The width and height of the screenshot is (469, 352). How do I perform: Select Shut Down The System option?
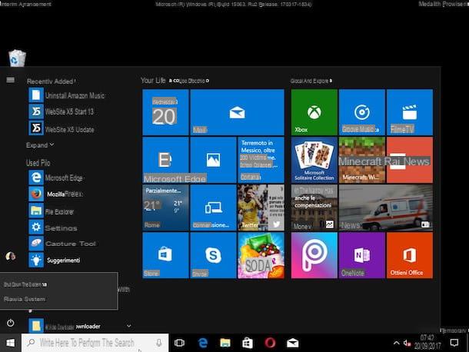[59, 284]
